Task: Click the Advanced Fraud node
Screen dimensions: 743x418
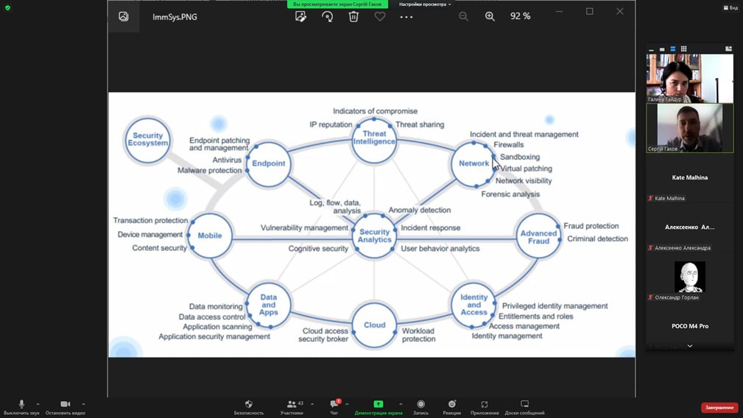Action: [x=538, y=237]
